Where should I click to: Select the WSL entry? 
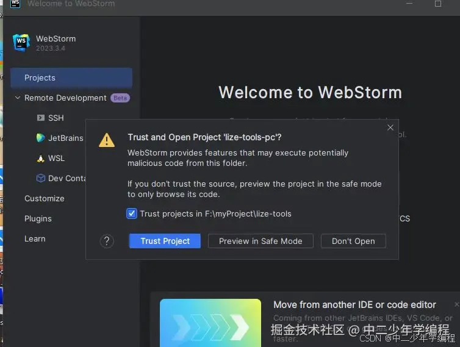point(56,159)
